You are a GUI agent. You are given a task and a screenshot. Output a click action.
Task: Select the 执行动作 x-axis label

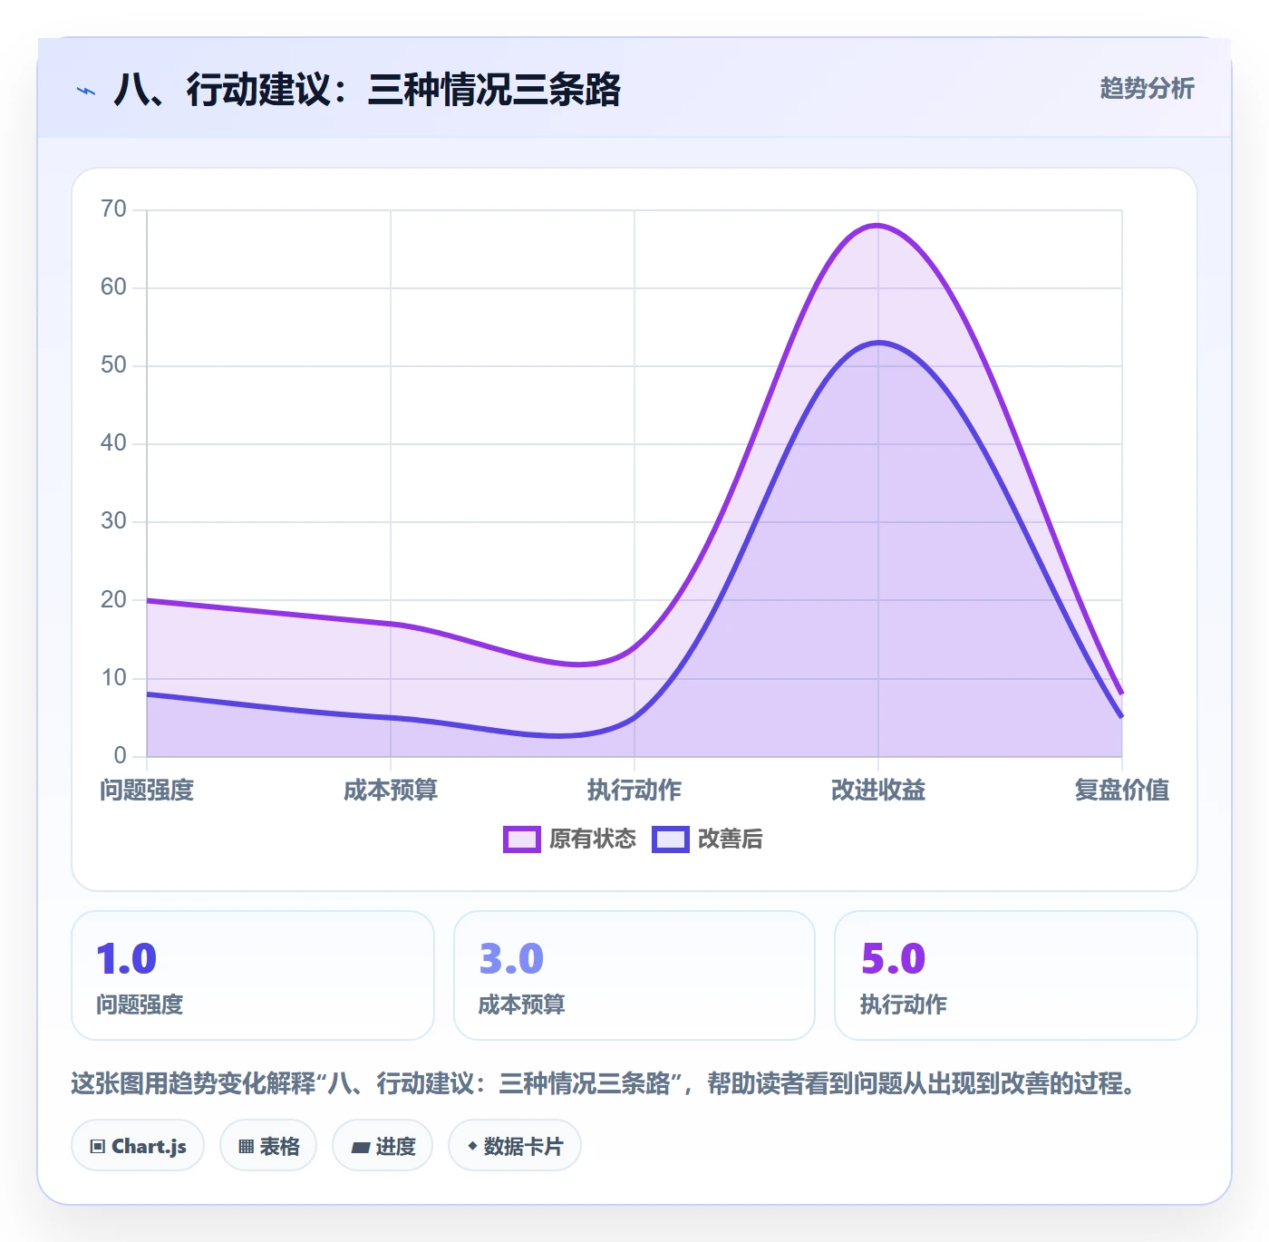(x=634, y=790)
